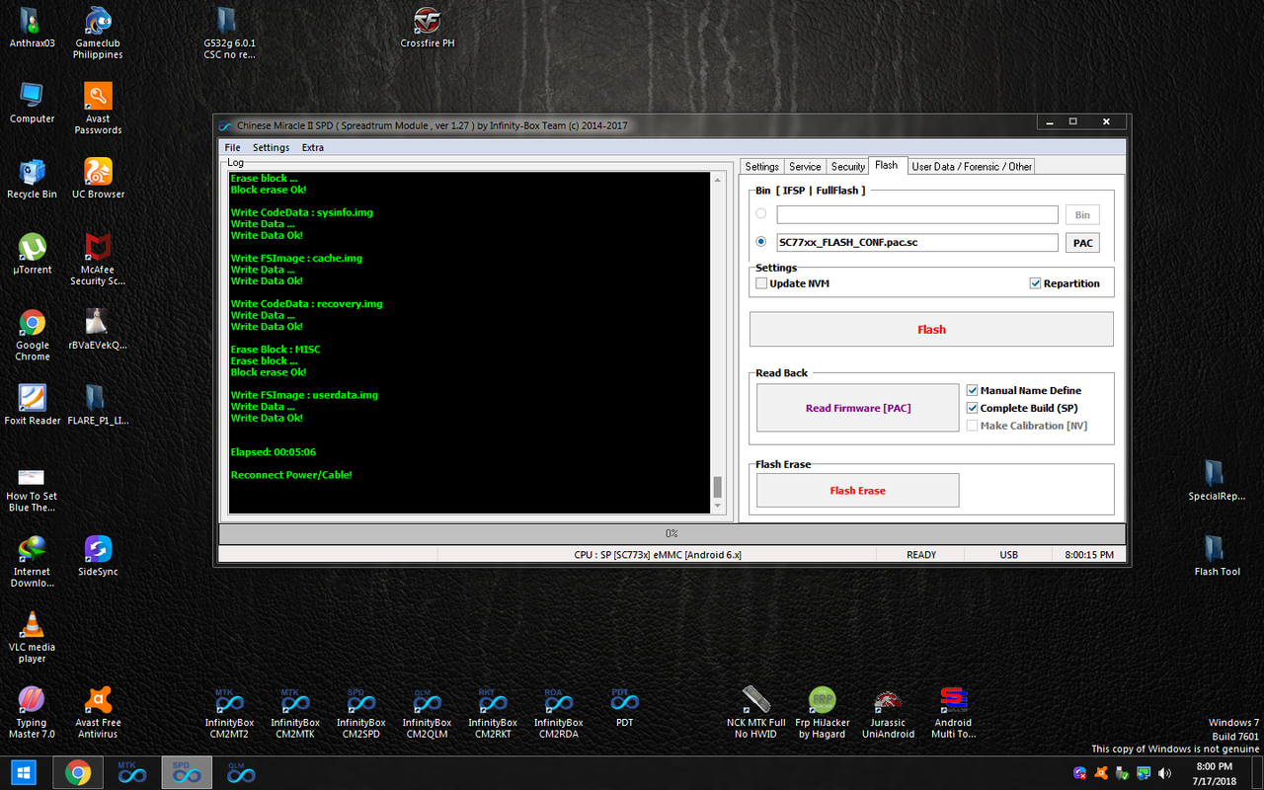Open taskbar QLM Infinity icon
This screenshot has width=1264, height=790.
[x=241, y=772]
